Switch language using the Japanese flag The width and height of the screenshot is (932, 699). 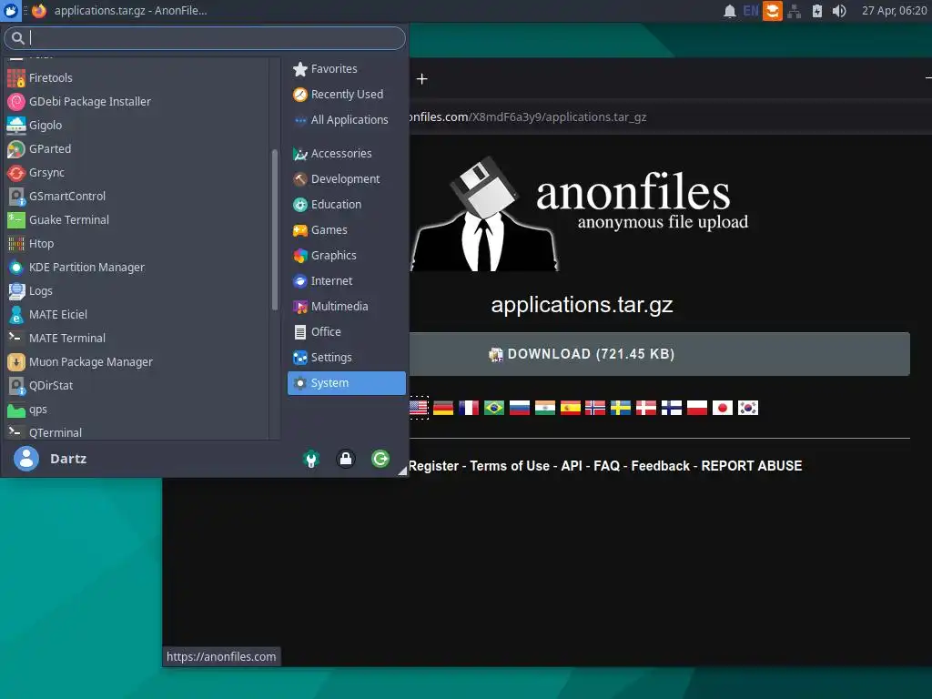pyautogui.click(x=722, y=408)
